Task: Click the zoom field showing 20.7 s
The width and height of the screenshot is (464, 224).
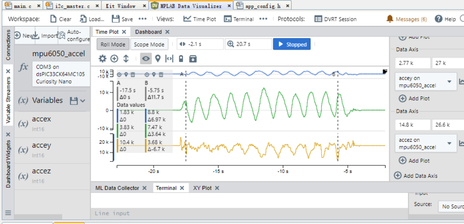Action: (248, 44)
